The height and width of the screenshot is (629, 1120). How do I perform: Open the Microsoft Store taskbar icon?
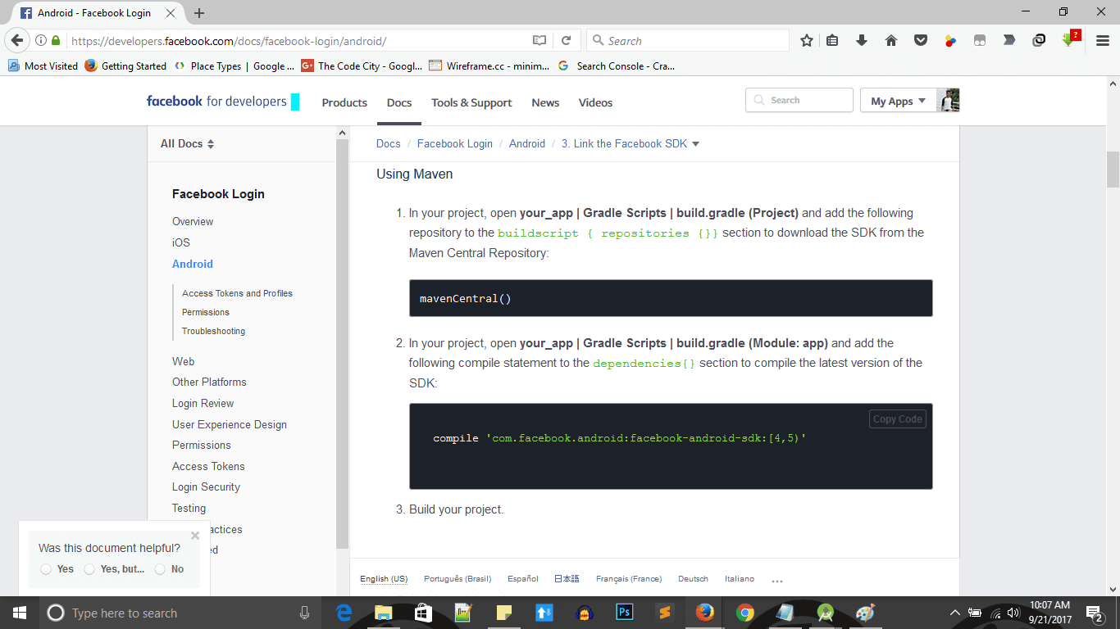pyautogui.click(x=423, y=613)
